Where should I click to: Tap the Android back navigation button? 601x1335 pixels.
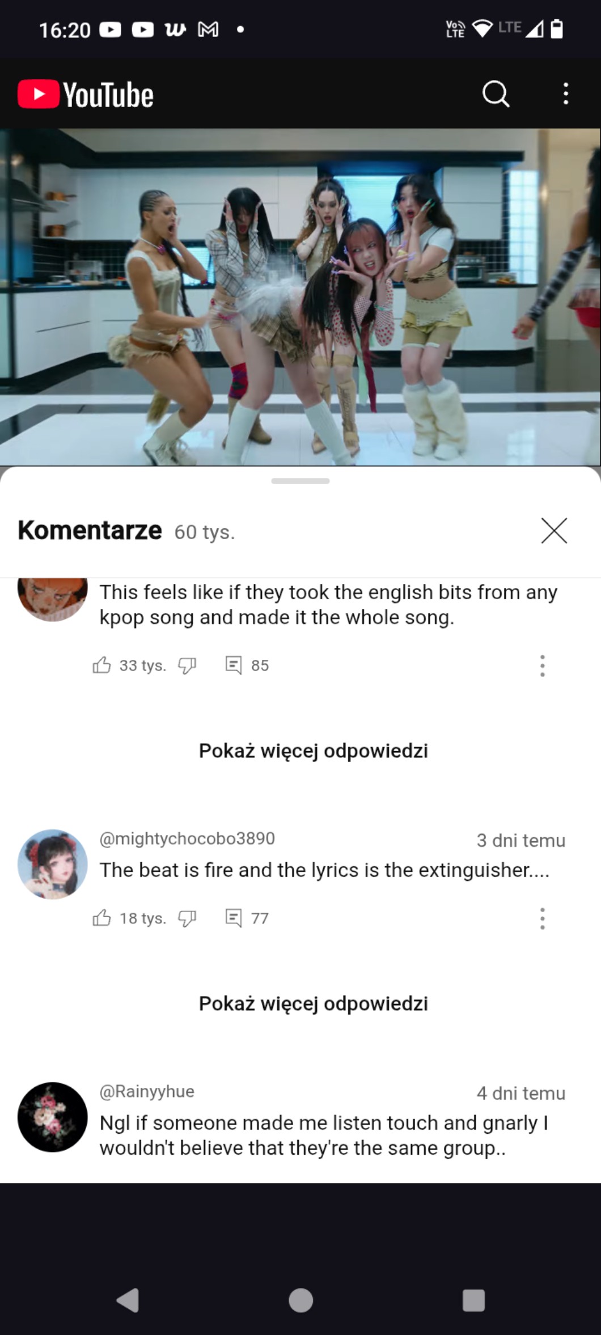pos(128,1300)
